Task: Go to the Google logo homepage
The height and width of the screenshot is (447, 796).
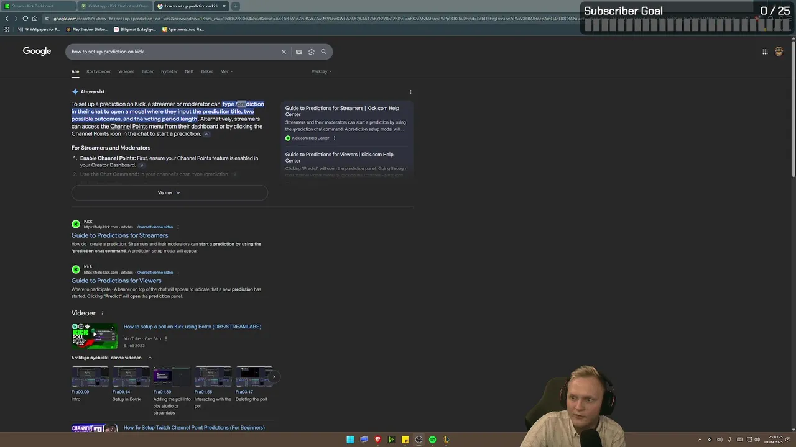Action: click(37, 51)
